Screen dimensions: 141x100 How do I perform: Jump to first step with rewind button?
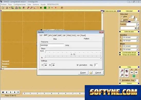tap(3, 92)
